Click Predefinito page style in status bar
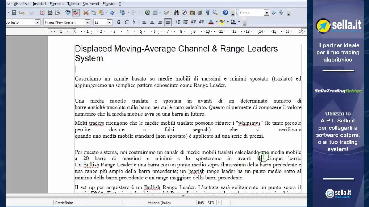Image resolution: width=369 pixels, height=207 pixels. click(64, 203)
